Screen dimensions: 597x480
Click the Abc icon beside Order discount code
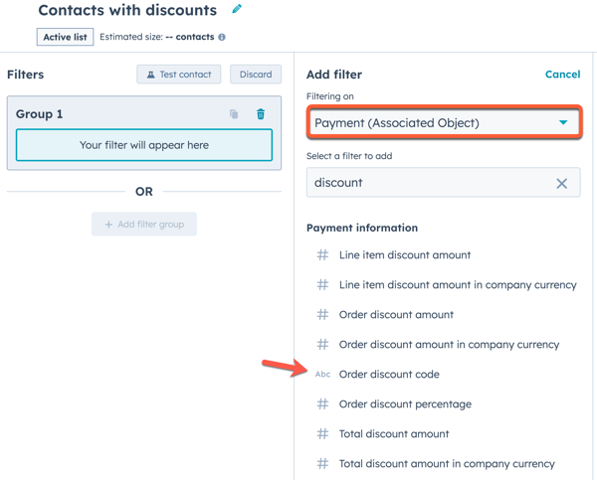[x=322, y=375]
